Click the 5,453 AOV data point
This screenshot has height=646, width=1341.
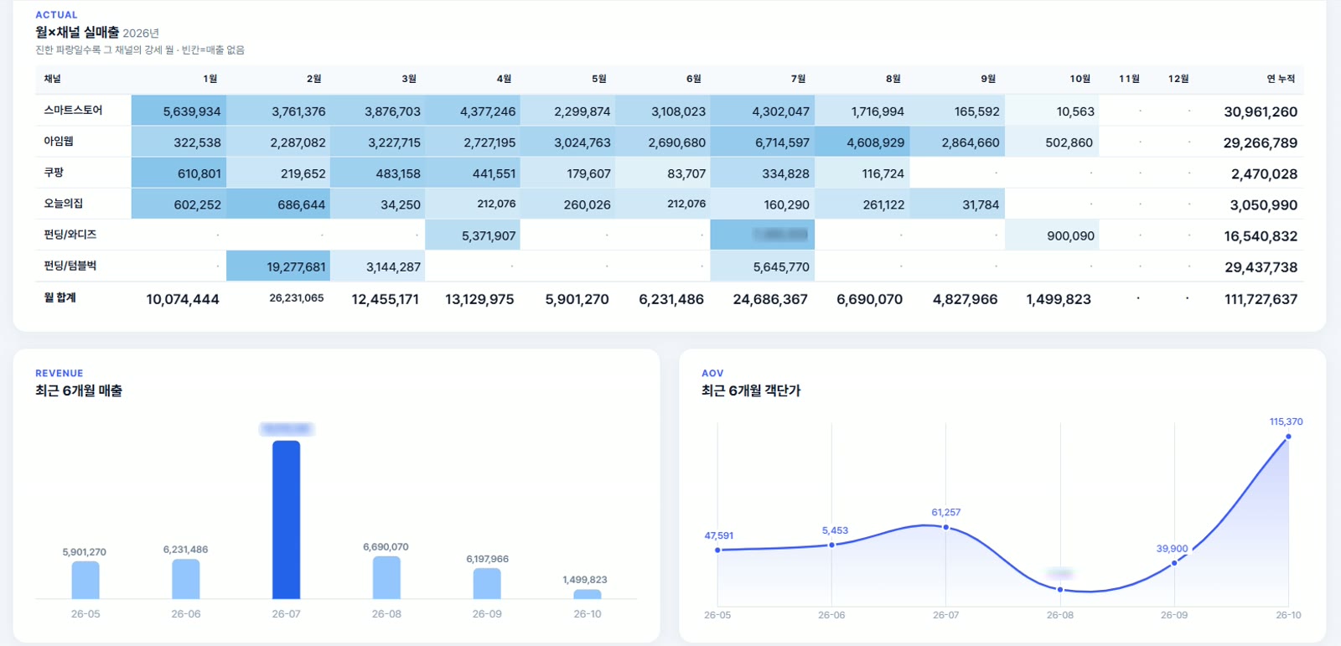coord(831,545)
